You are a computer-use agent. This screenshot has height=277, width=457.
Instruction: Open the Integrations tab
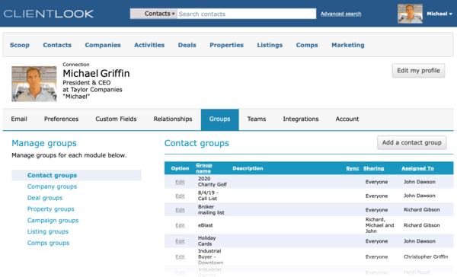coord(301,119)
